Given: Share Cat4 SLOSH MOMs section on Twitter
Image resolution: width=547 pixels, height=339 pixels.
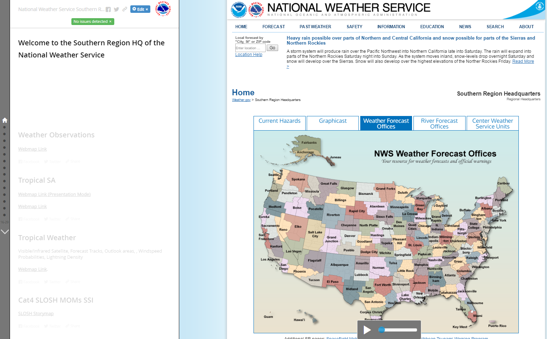Looking at the screenshot, I should tap(52, 326).
